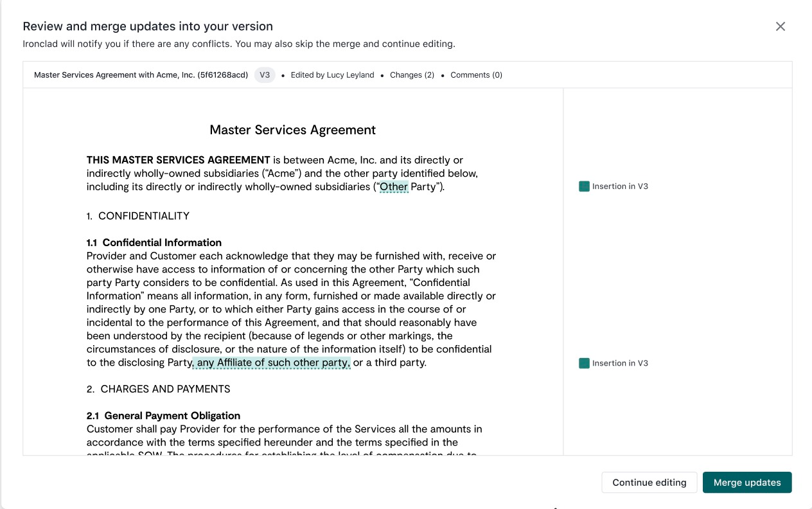This screenshot has height=509, width=812.
Task: Click "Edited by Lucy Leyland" text
Action: 332,75
